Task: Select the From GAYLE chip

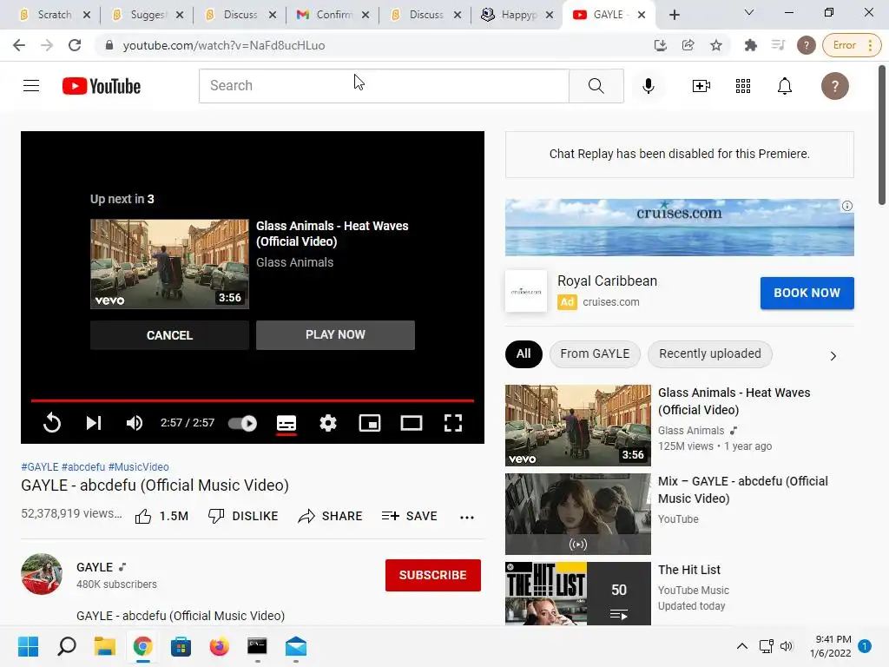Action: coord(595,354)
